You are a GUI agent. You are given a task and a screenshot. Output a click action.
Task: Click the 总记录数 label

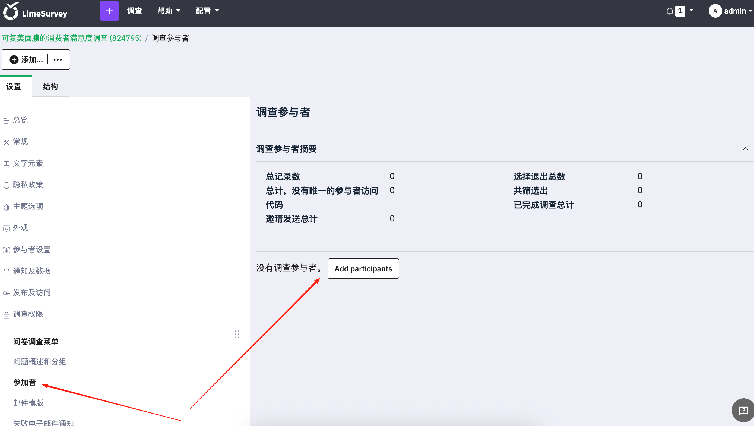(x=283, y=176)
